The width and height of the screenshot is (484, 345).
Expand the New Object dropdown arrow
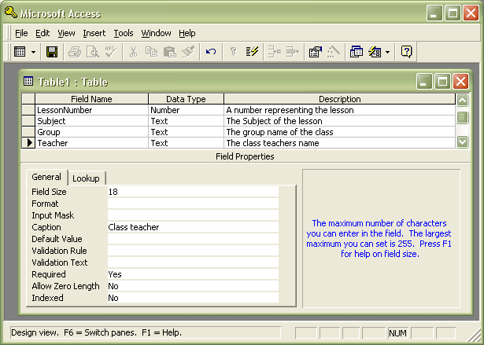(x=388, y=52)
